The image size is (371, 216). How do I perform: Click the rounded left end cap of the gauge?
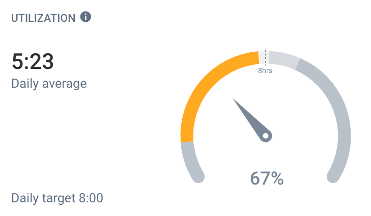click(x=198, y=176)
